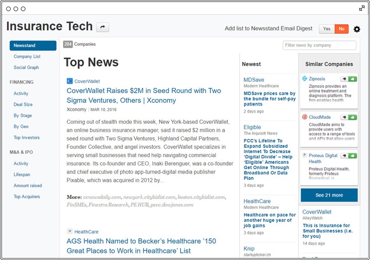Click the HealthCare logo icon above the AGS headline
Viewport: 370px width, 260px height.
click(x=70, y=231)
